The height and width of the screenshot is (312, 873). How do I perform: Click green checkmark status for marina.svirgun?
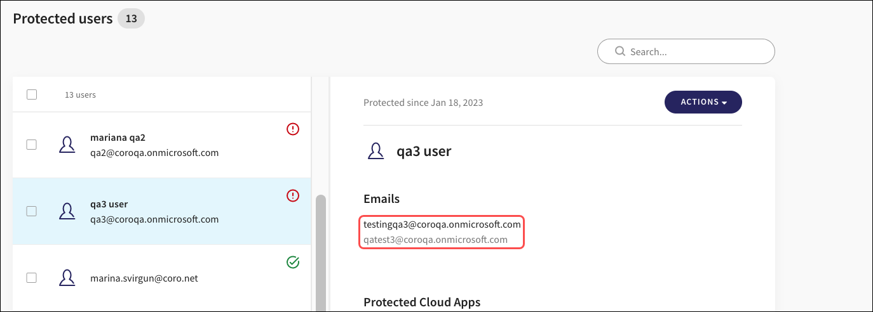(293, 262)
